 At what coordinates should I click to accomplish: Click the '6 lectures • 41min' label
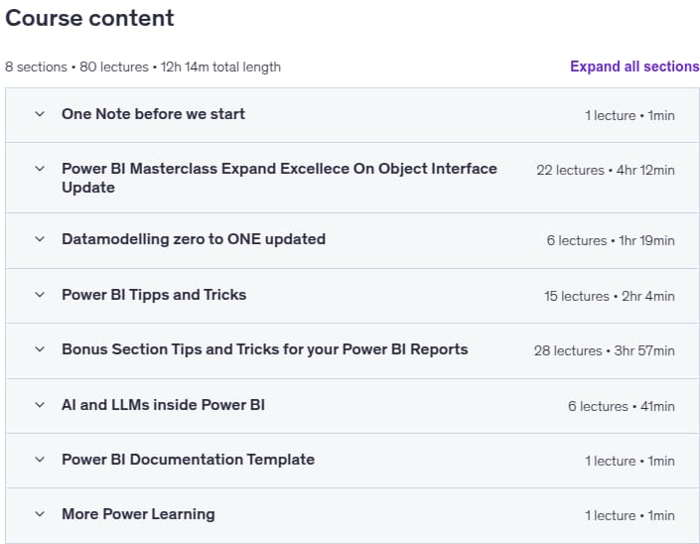(x=621, y=407)
